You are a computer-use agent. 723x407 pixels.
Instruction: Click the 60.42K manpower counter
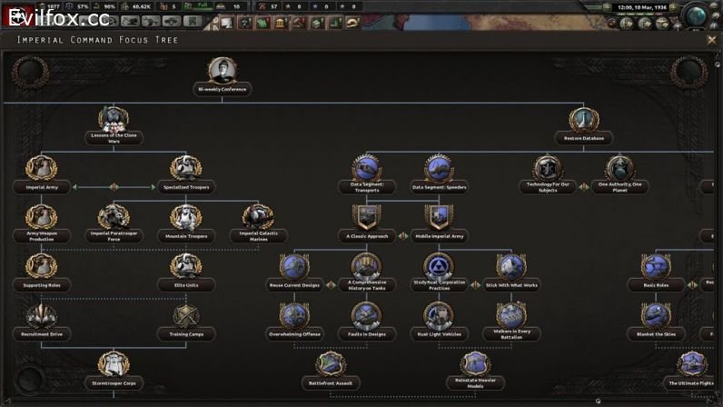(x=134, y=6)
